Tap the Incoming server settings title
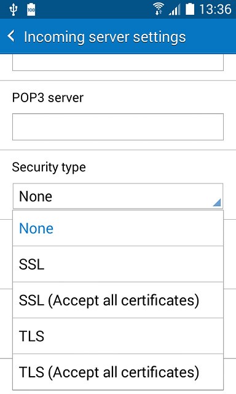The width and height of the screenshot is (236, 394). pyautogui.click(x=105, y=37)
